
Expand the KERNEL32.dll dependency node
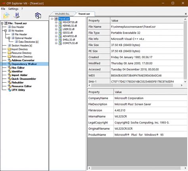click(x=56, y=26)
